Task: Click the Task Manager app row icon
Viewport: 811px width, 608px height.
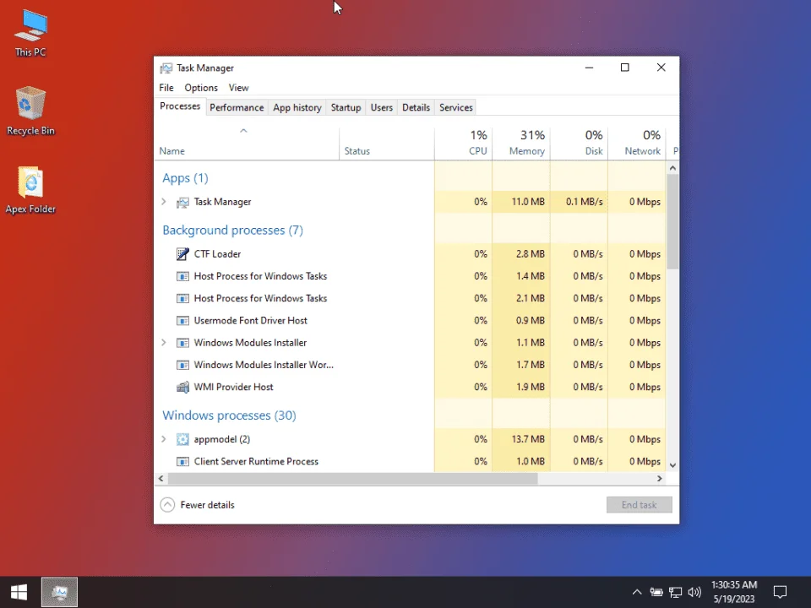Action: pyautogui.click(x=182, y=202)
